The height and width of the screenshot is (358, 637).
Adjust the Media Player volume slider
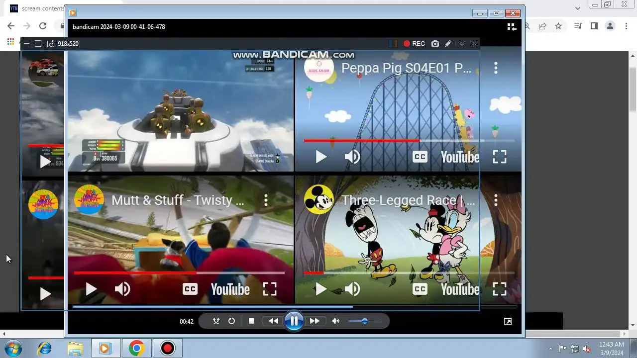tap(365, 321)
